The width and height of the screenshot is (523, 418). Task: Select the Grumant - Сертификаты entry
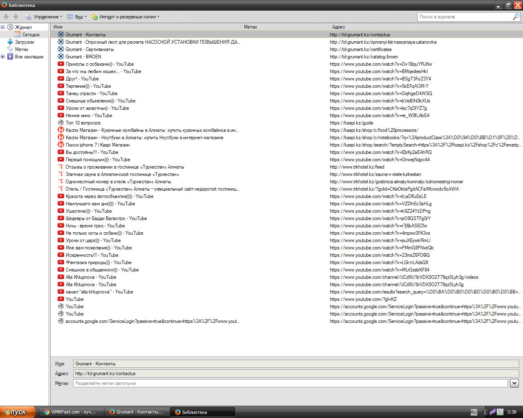point(287,49)
